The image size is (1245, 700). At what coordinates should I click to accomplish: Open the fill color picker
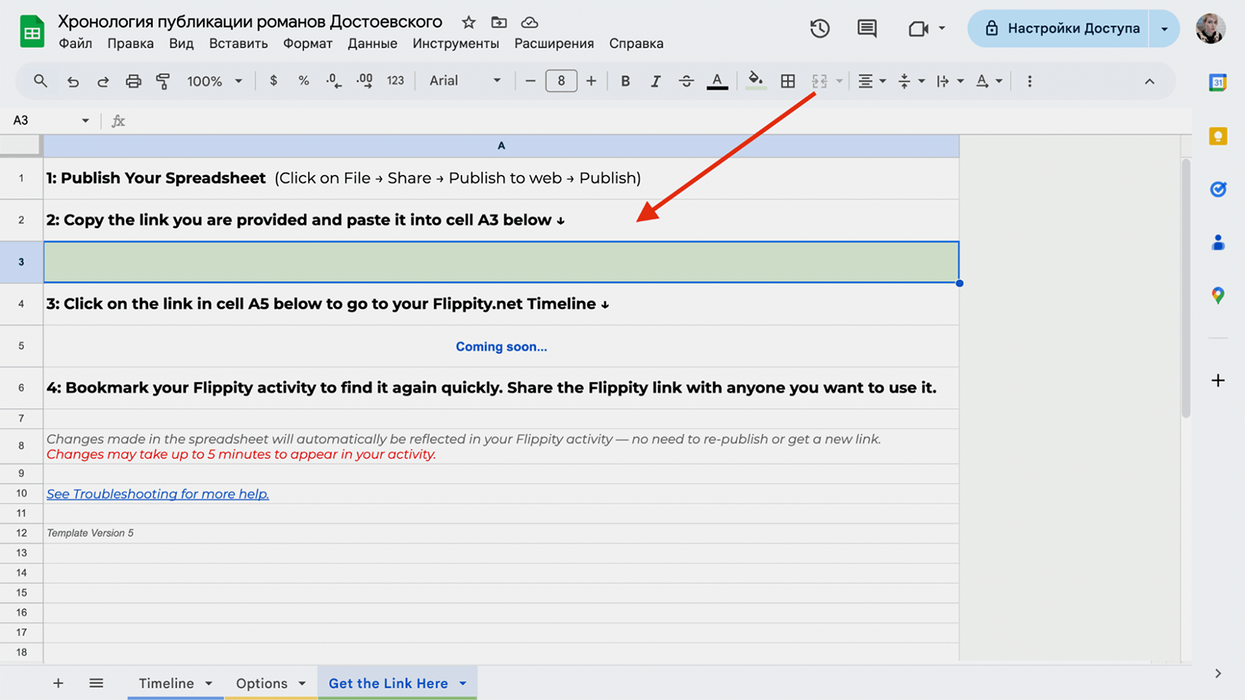click(x=756, y=80)
